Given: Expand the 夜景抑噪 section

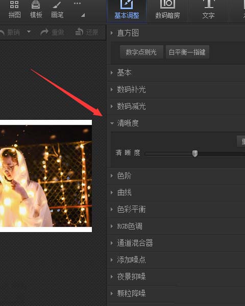Looking at the screenshot, I should click(x=176, y=276).
